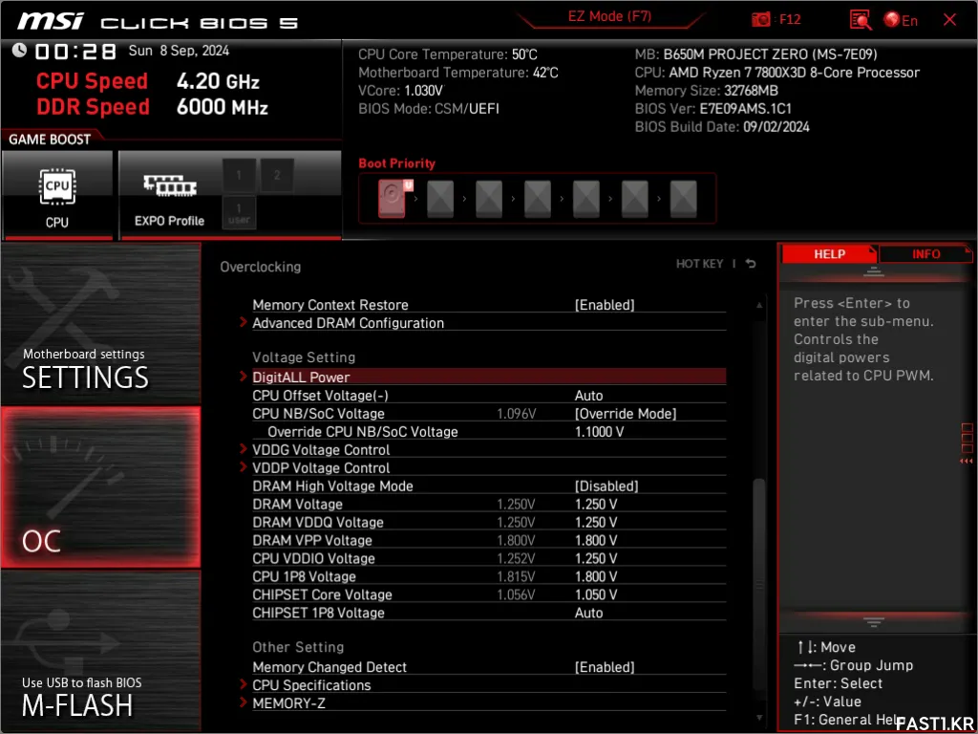978x734 pixels.
Task: Edit Override CPU NB/SoC Voltage 1.1000 V field
Action: [599, 431]
